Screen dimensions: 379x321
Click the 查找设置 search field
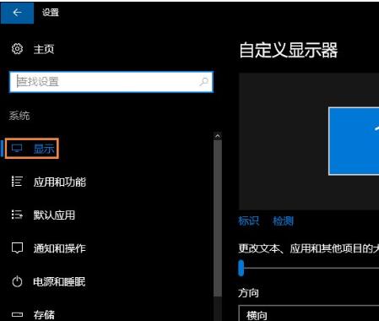coord(111,82)
